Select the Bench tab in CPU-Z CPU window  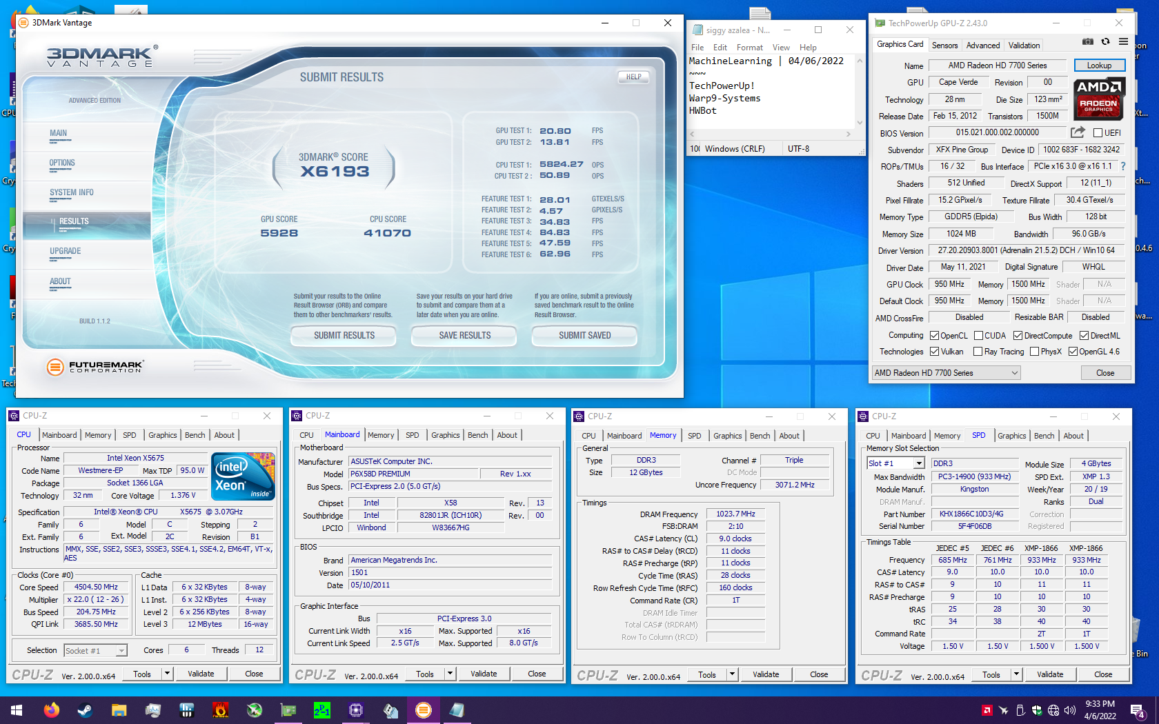click(195, 435)
